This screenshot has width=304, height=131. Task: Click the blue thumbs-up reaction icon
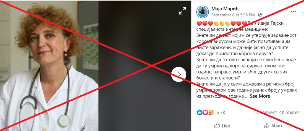200,112
